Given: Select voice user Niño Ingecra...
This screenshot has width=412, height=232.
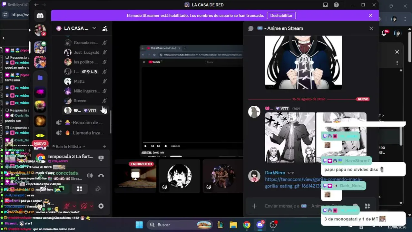Looking at the screenshot, I should pyautogui.click(x=86, y=91).
